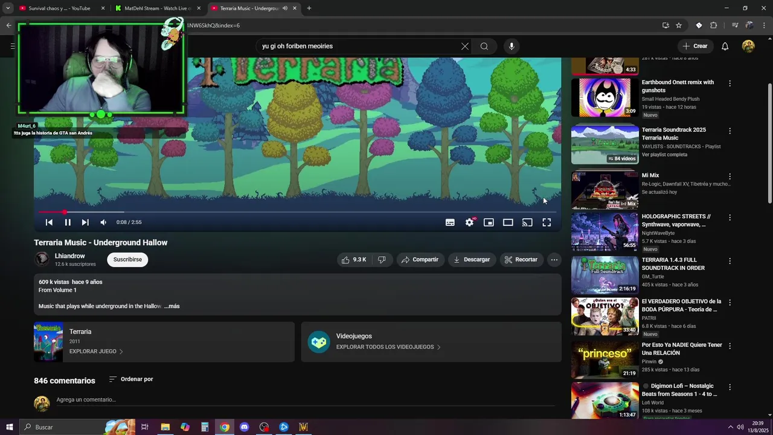Image resolution: width=773 pixels, height=435 pixels.
Task: Subscribe to the Lhiandrow channel
Action: 127,260
